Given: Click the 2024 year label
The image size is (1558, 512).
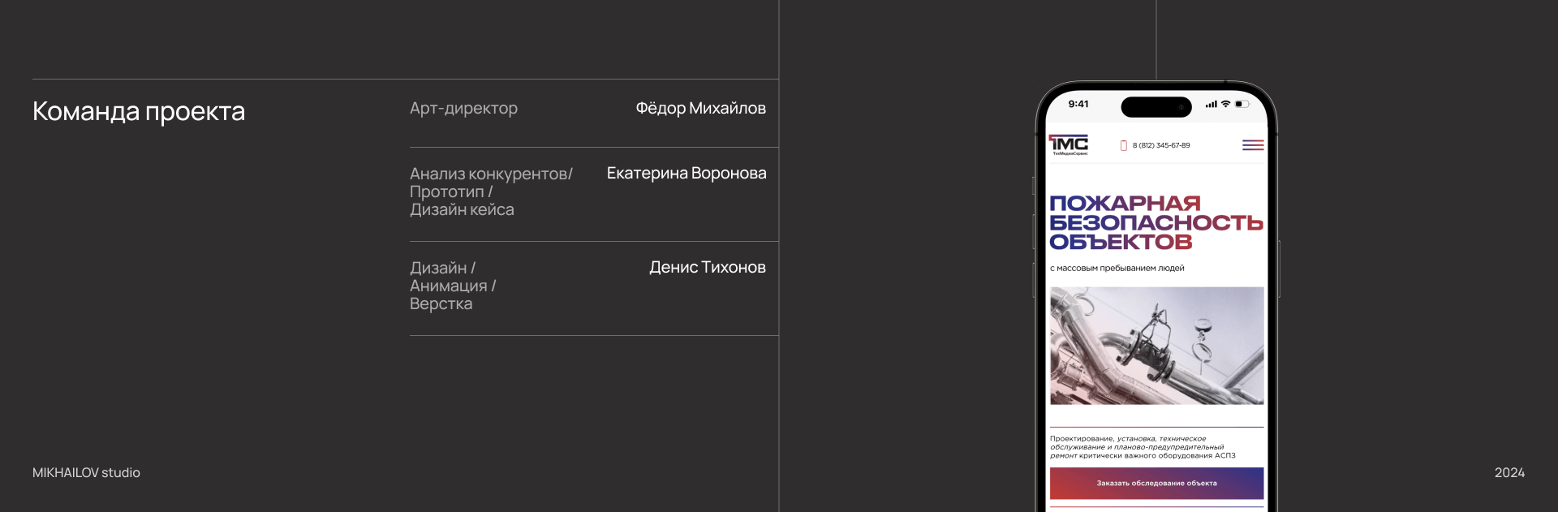Looking at the screenshot, I should [x=1509, y=473].
